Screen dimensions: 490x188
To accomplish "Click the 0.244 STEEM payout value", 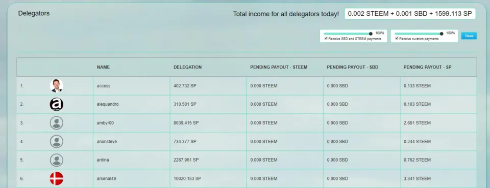I will pyautogui.click(x=417, y=142).
